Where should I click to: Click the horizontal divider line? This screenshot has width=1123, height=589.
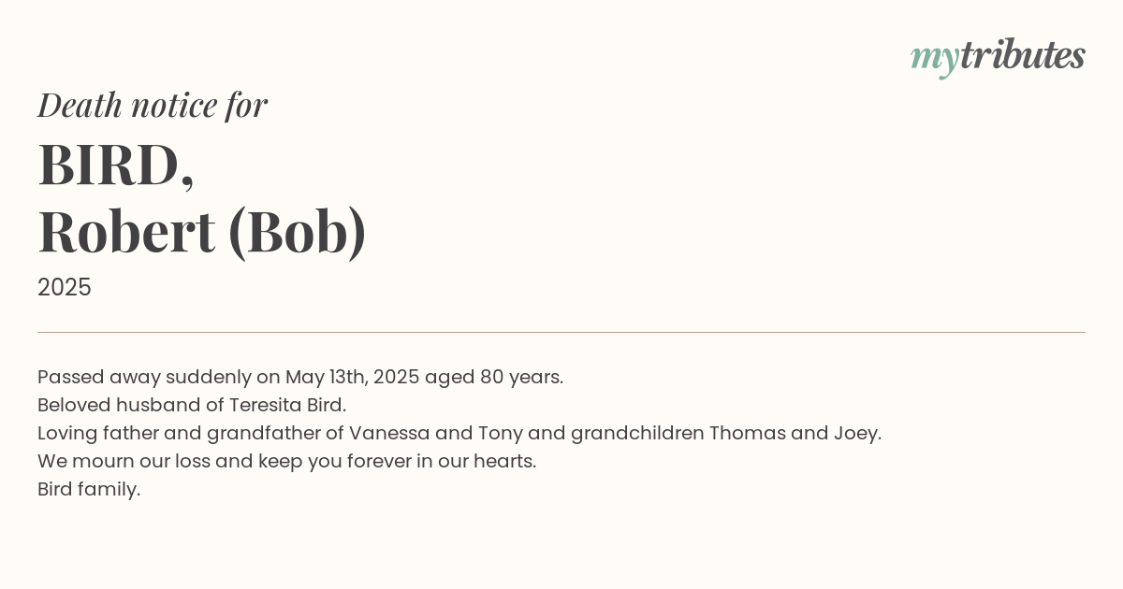click(x=561, y=332)
